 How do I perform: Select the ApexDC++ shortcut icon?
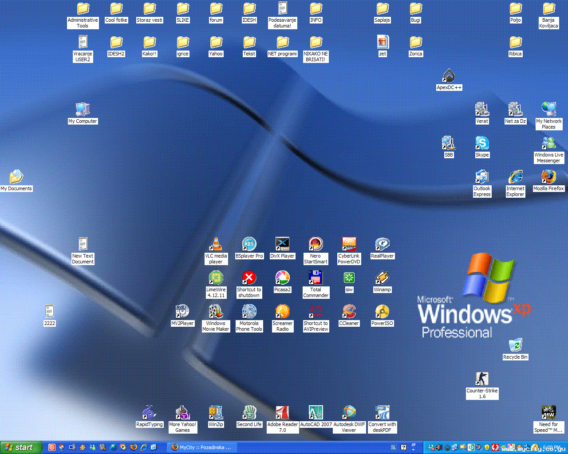[x=449, y=76]
